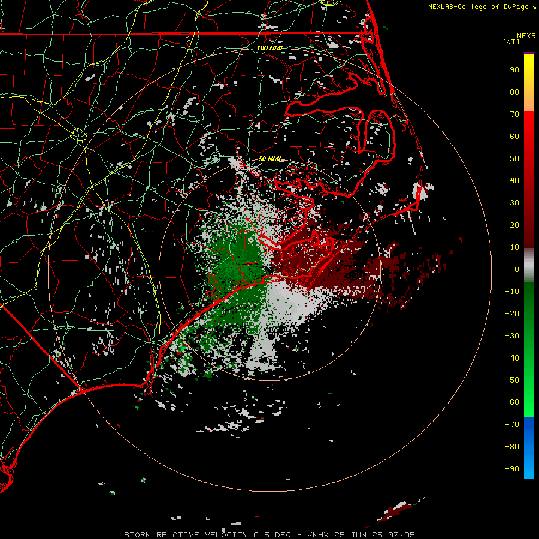Click the positive 70 scale value
The image size is (539, 539).
(x=514, y=114)
